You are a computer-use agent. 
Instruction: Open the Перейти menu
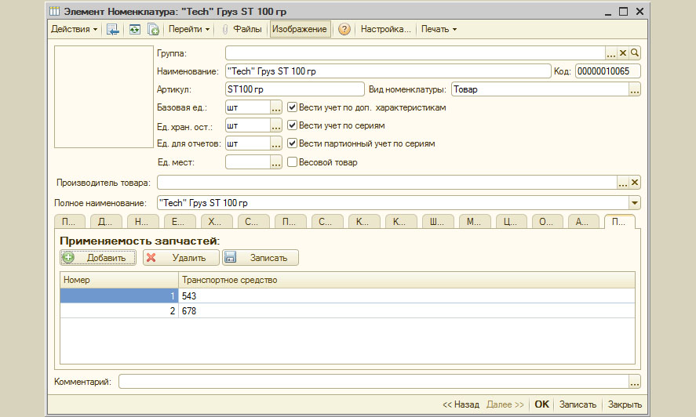[189, 29]
